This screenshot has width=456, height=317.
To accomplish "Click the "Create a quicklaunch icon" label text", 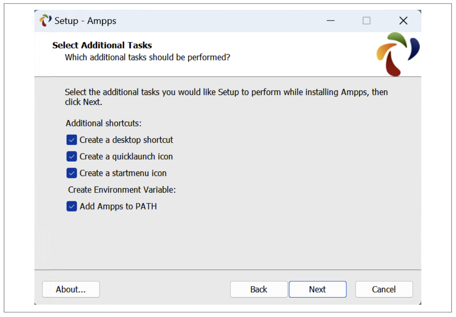I will pyautogui.click(x=126, y=156).
